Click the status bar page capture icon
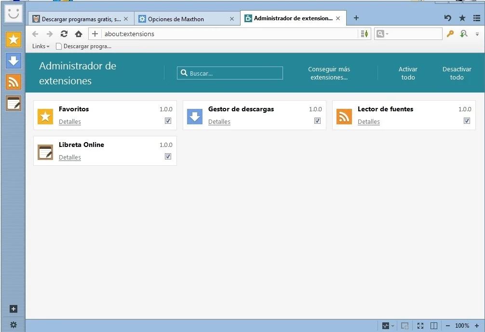The image size is (485, 332). point(404,326)
